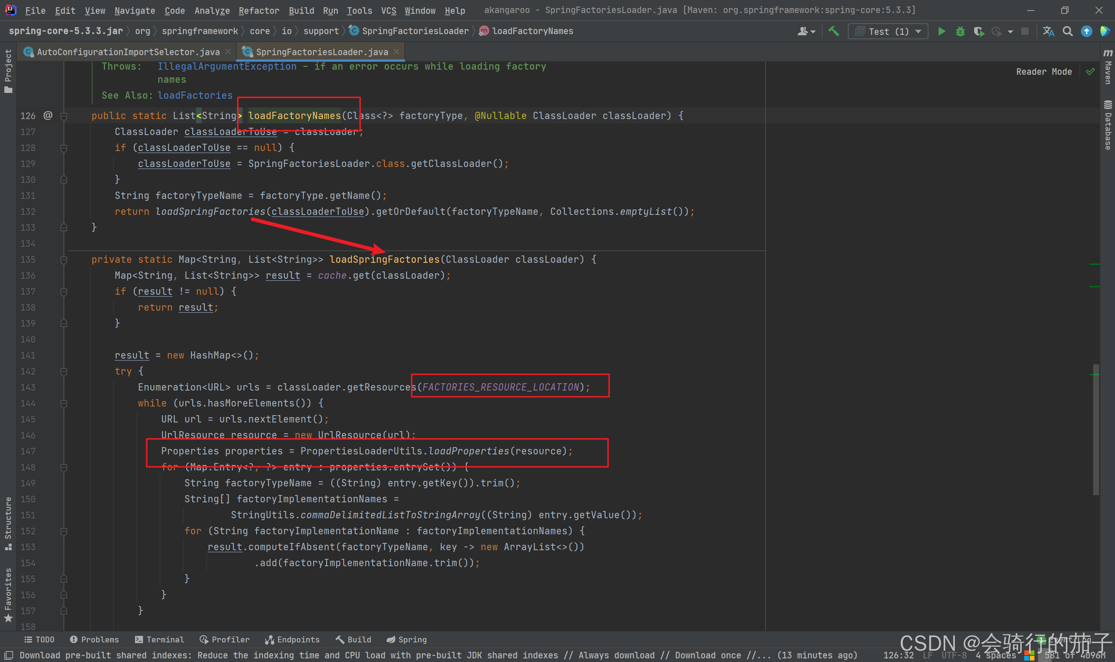Run with Coverage shield icon
This screenshot has height=662, width=1115.
[x=979, y=31]
